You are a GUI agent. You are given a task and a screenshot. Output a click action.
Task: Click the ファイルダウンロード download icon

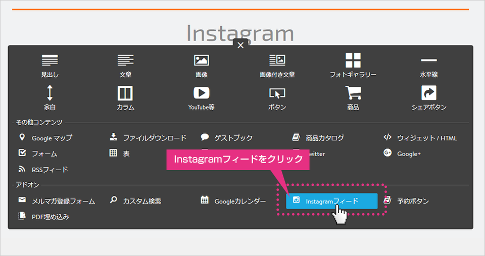(114, 137)
